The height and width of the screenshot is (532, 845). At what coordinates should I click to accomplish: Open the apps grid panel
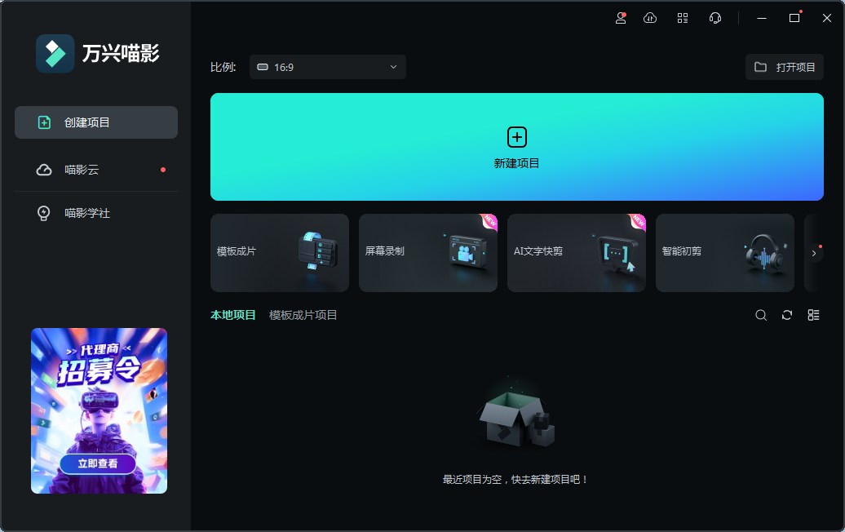click(683, 18)
